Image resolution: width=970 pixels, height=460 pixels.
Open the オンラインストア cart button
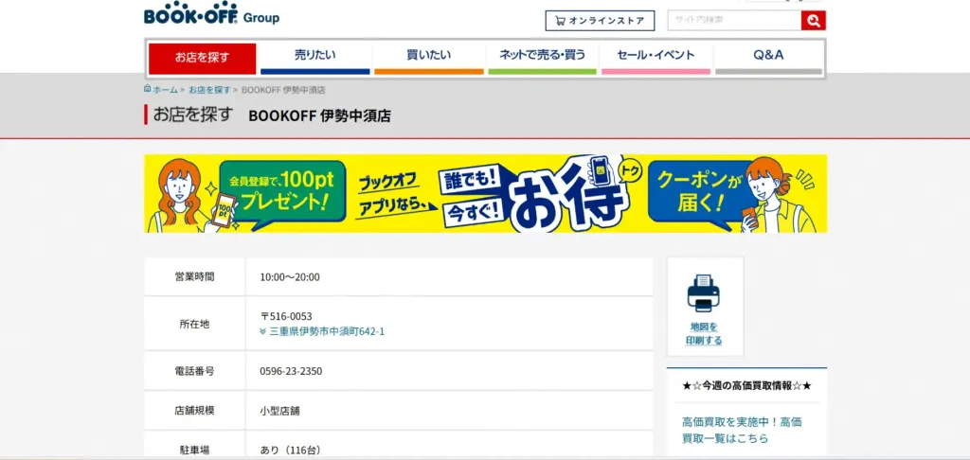(x=600, y=21)
